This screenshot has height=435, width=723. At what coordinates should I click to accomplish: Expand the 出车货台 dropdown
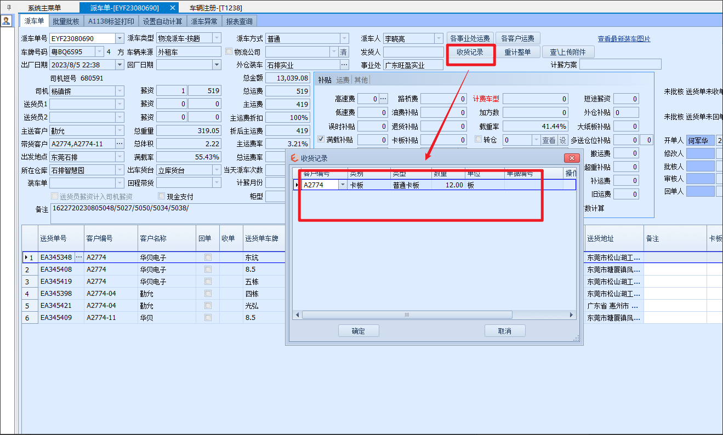pyautogui.click(x=217, y=170)
